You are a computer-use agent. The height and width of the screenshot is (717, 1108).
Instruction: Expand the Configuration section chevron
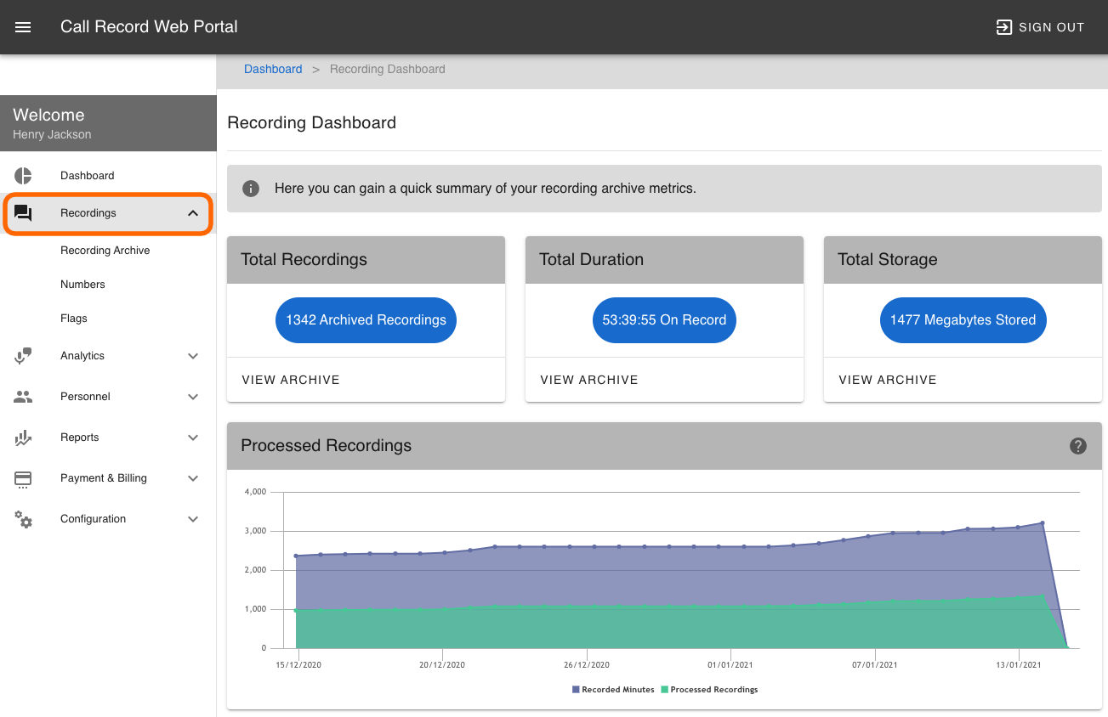tap(193, 519)
